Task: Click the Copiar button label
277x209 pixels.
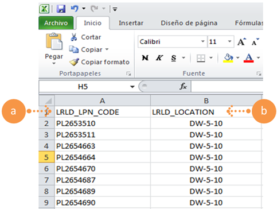Action: coord(92,49)
